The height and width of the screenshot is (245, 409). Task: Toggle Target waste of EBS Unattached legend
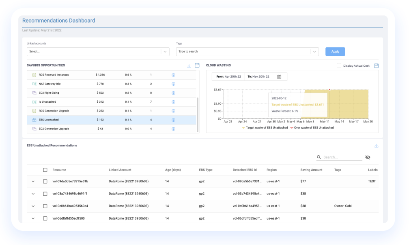265,128
